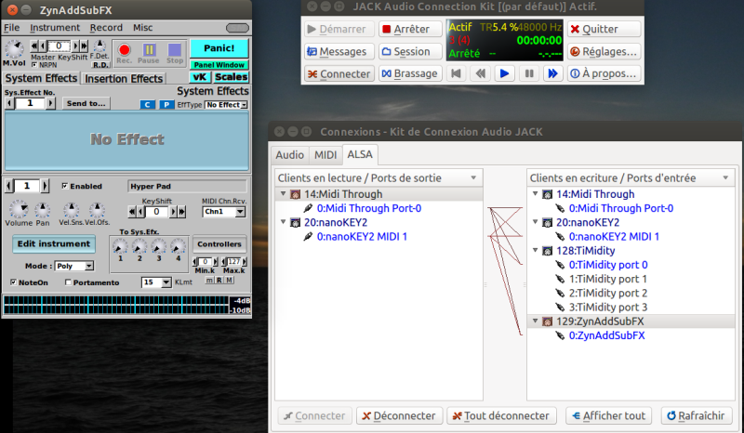Screen dimensions: 744x433
Task: Collapse the 20:nanoKEY2 output client
Action: coord(284,222)
